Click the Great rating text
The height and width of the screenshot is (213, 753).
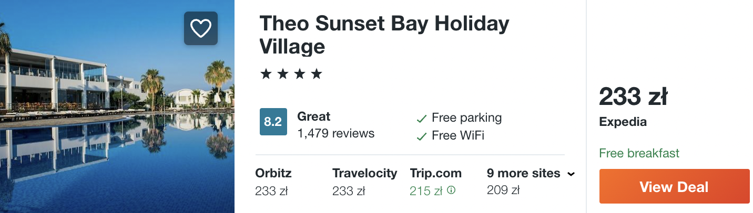(314, 116)
